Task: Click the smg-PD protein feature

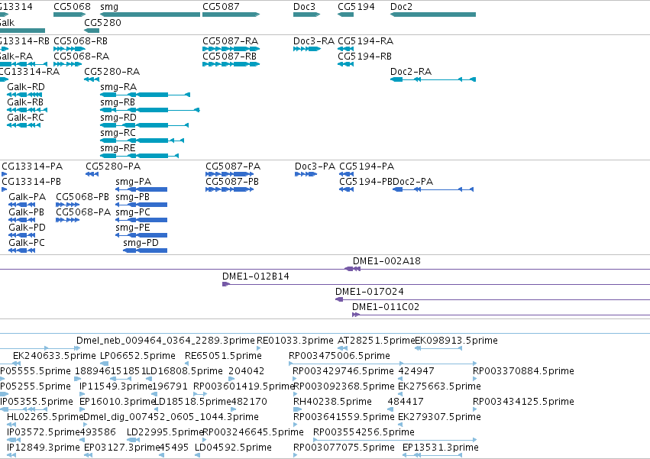Action: tap(145, 251)
